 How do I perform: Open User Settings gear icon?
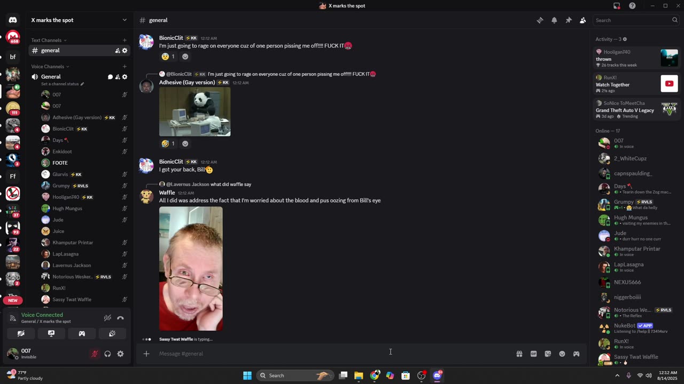(120, 354)
